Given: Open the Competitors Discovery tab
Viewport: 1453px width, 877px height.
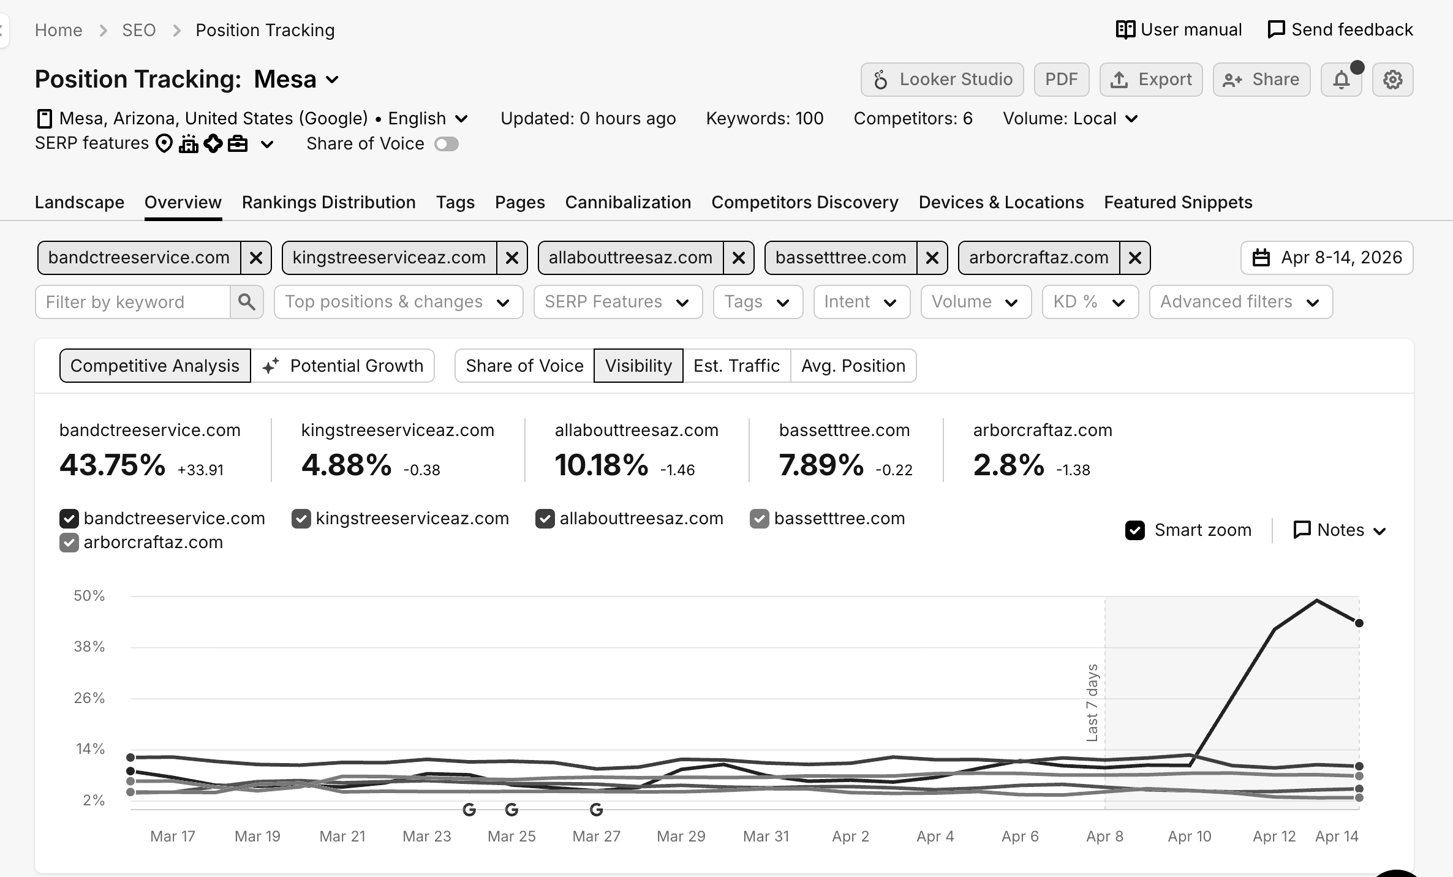Looking at the screenshot, I should click(804, 202).
